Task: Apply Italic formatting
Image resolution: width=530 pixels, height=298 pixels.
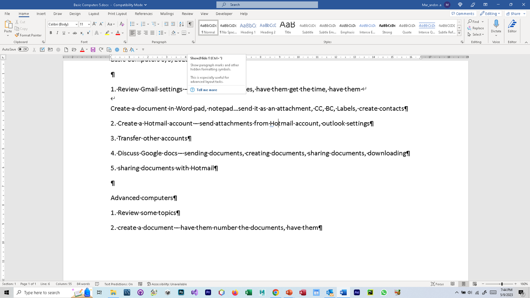Action: tap(57, 33)
